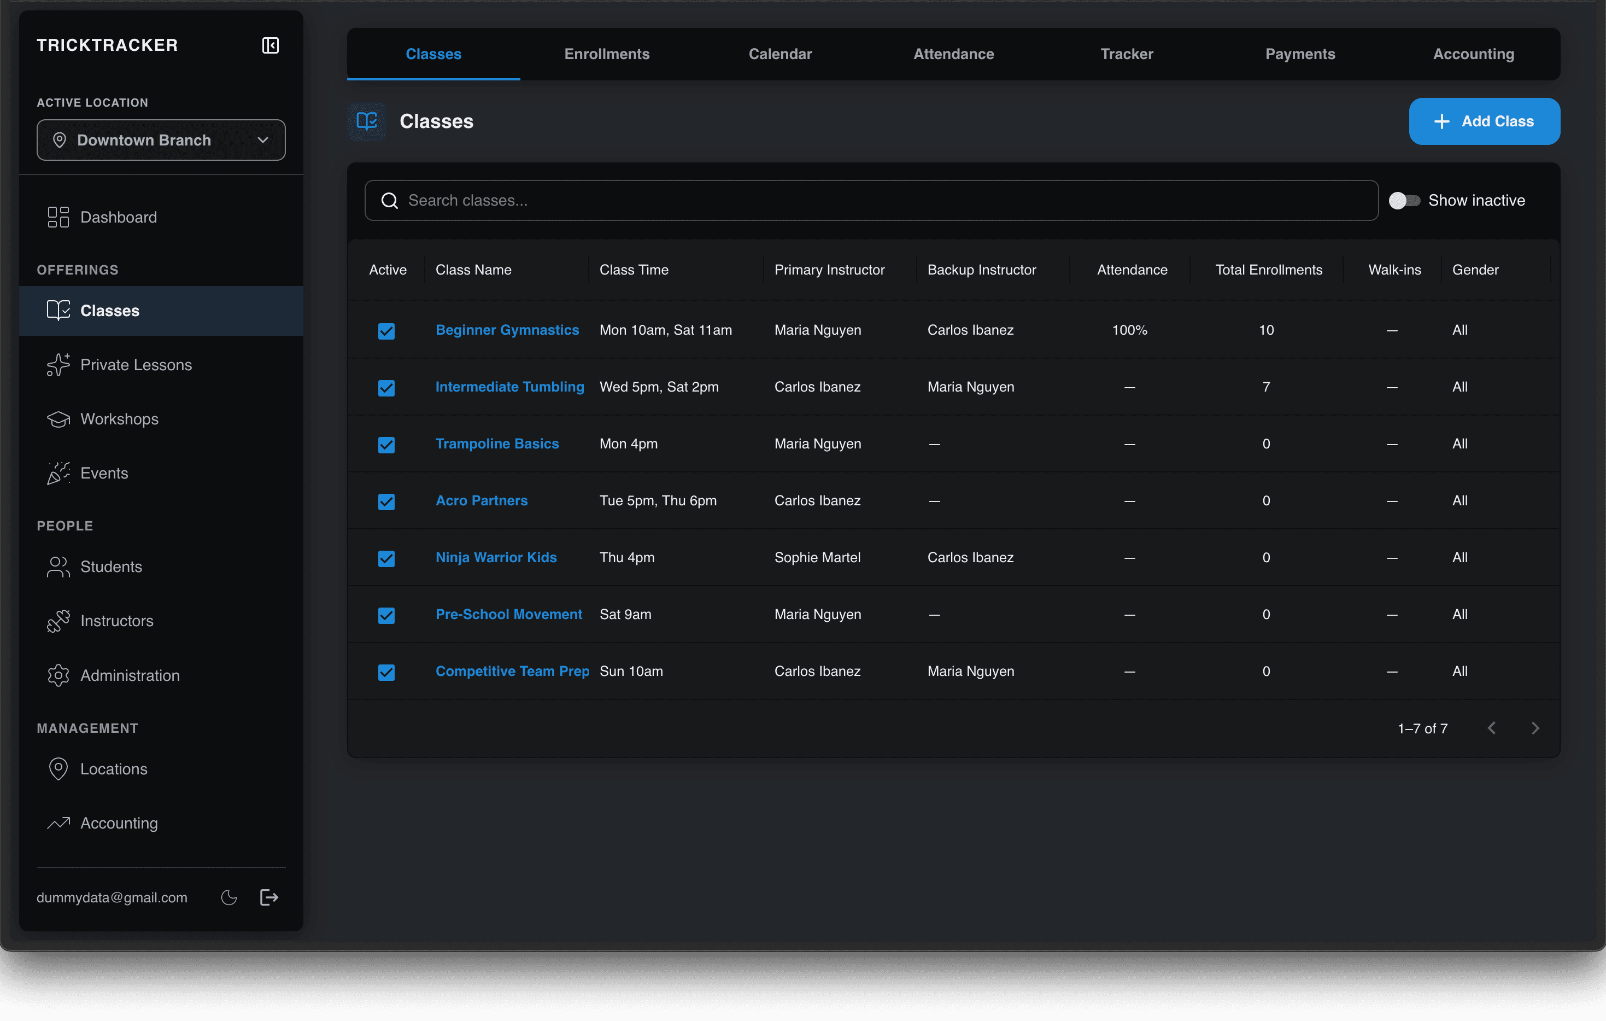
Task: Uncheck Active for Intermediate Tumbling
Action: 386,388
